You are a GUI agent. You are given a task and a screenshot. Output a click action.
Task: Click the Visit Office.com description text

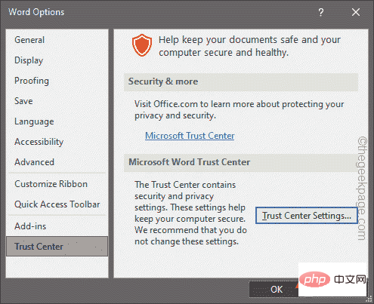pos(240,110)
